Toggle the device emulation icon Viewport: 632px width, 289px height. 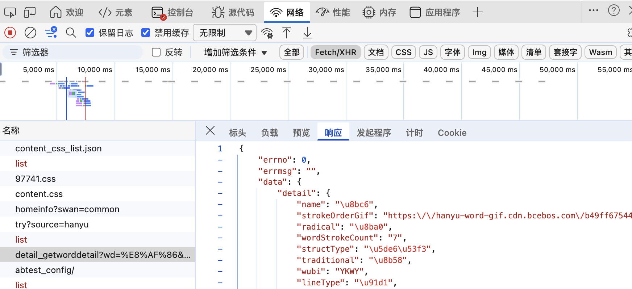pos(30,13)
